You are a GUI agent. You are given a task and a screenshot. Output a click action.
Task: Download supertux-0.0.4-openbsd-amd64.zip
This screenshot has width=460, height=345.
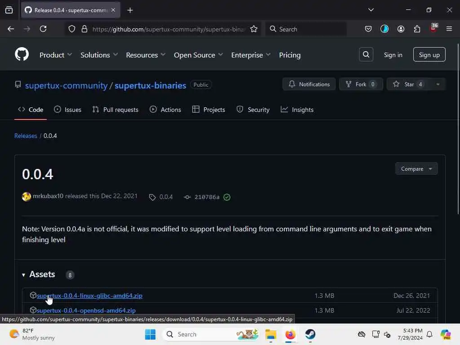point(86,310)
